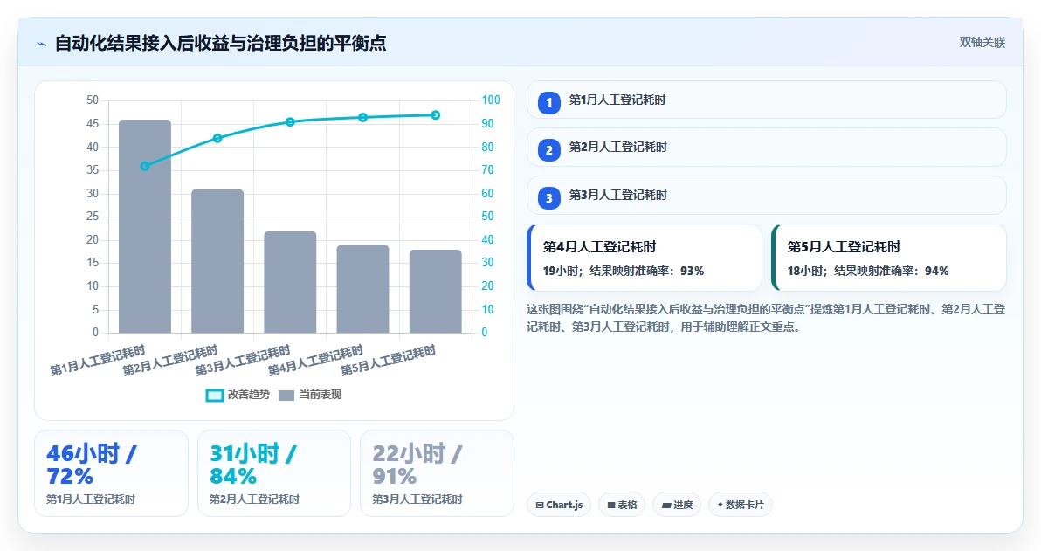Viewport: 1041px width, 551px height.
Task: Toggle the 当前表现 legend series
Action: (309, 395)
